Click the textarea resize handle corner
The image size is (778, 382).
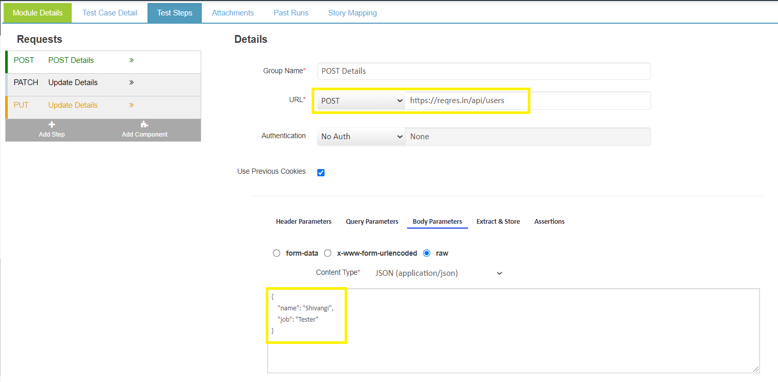tap(756, 369)
